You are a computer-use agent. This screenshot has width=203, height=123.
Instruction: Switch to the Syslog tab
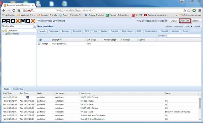pos(104,31)
